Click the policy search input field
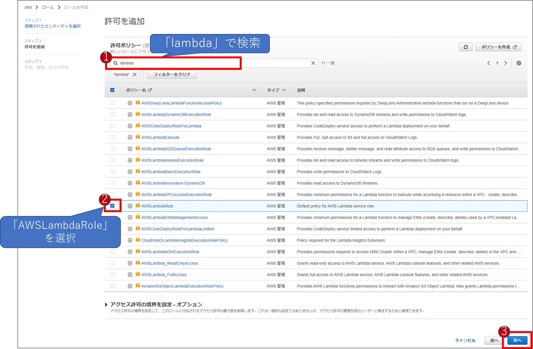The image size is (533, 349). (214, 63)
